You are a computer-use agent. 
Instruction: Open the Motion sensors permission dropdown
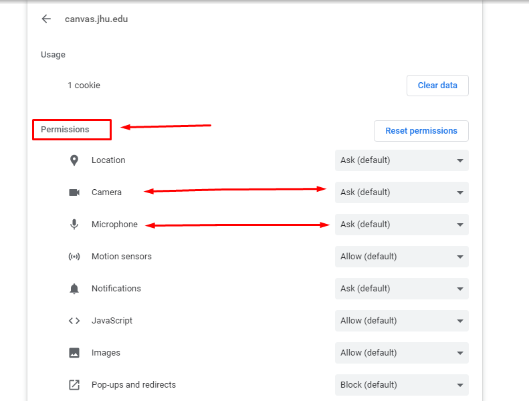401,257
